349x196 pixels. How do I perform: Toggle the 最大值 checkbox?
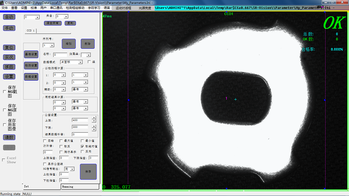click(61, 141)
